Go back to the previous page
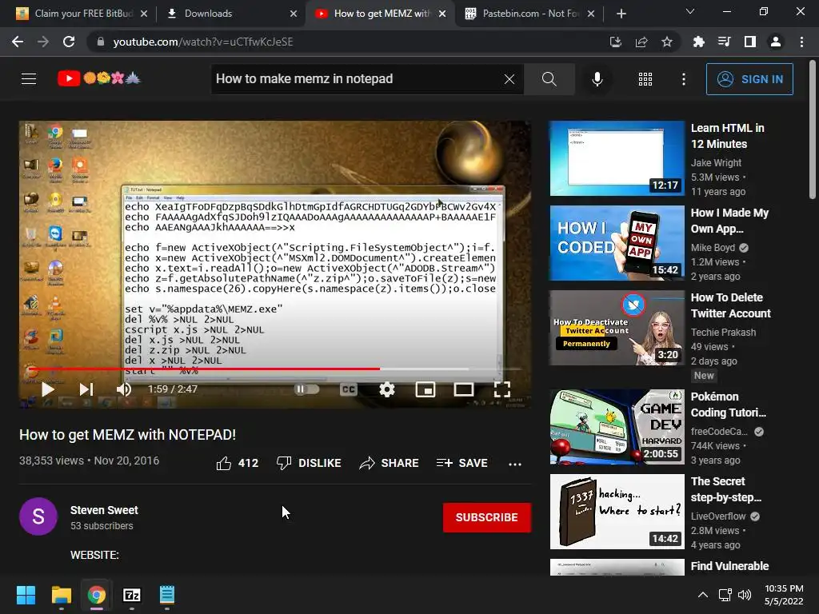819x614 pixels. pos(18,42)
